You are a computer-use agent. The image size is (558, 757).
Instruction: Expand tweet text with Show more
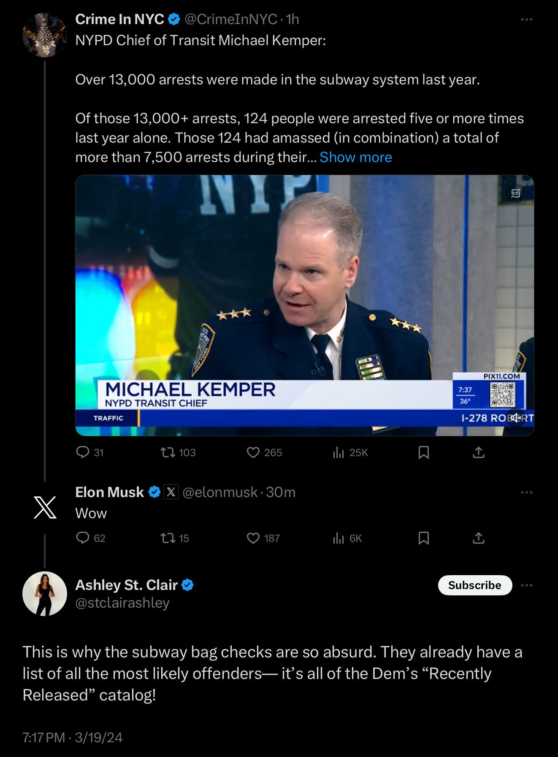tap(356, 157)
